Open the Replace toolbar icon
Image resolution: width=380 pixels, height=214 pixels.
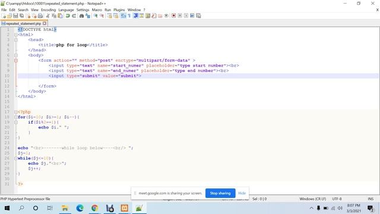(x=88, y=16)
